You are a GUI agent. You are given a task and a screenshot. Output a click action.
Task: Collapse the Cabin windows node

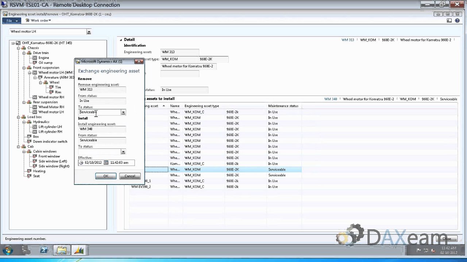(24, 151)
